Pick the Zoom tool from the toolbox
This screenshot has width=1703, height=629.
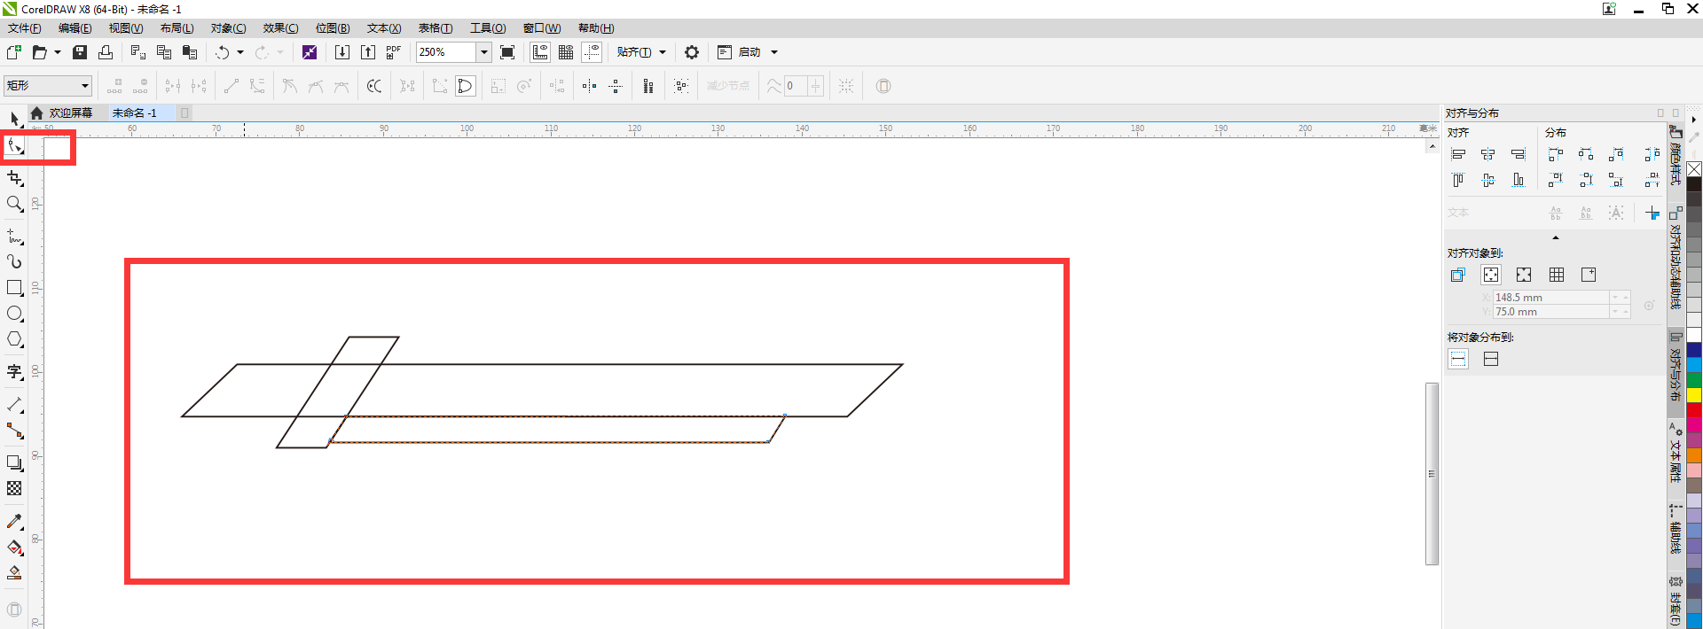(15, 205)
